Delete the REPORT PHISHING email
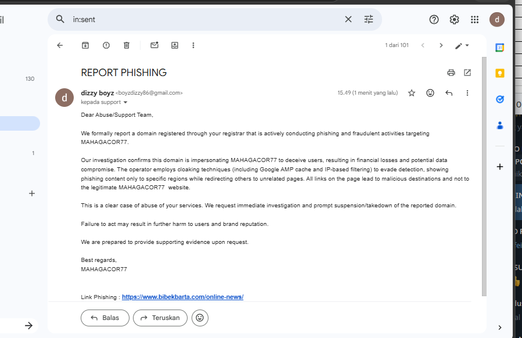The height and width of the screenshot is (338, 522). click(x=127, y=45)
